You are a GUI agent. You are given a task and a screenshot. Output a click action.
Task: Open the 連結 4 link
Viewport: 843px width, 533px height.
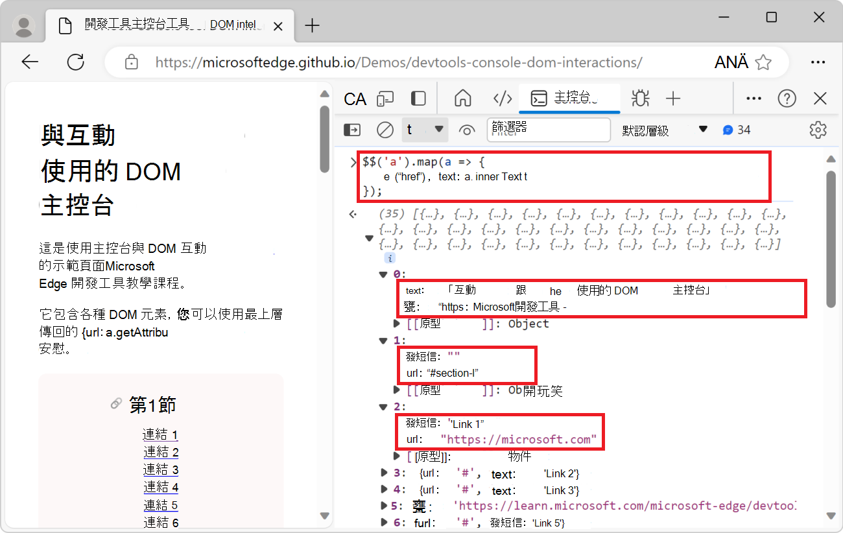[160, 487]
